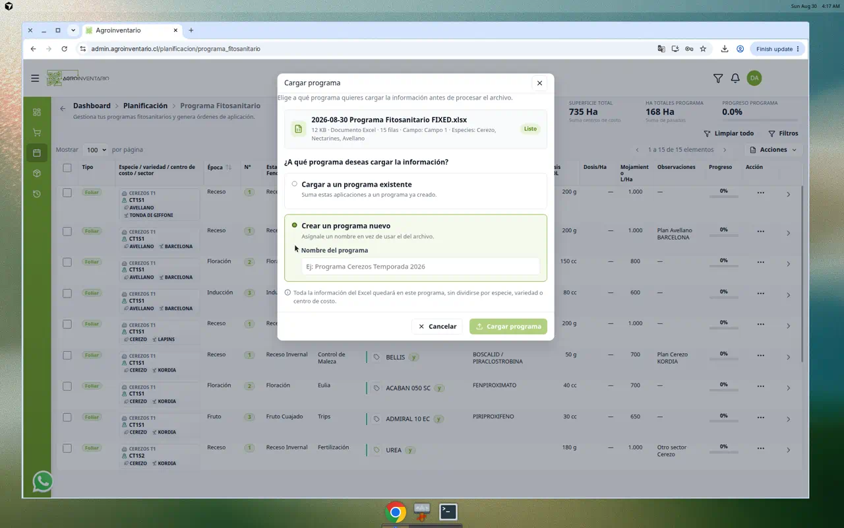Open shopping cart icon in sidebar
The height and width of the screenshot is (528, 844).
37,133
